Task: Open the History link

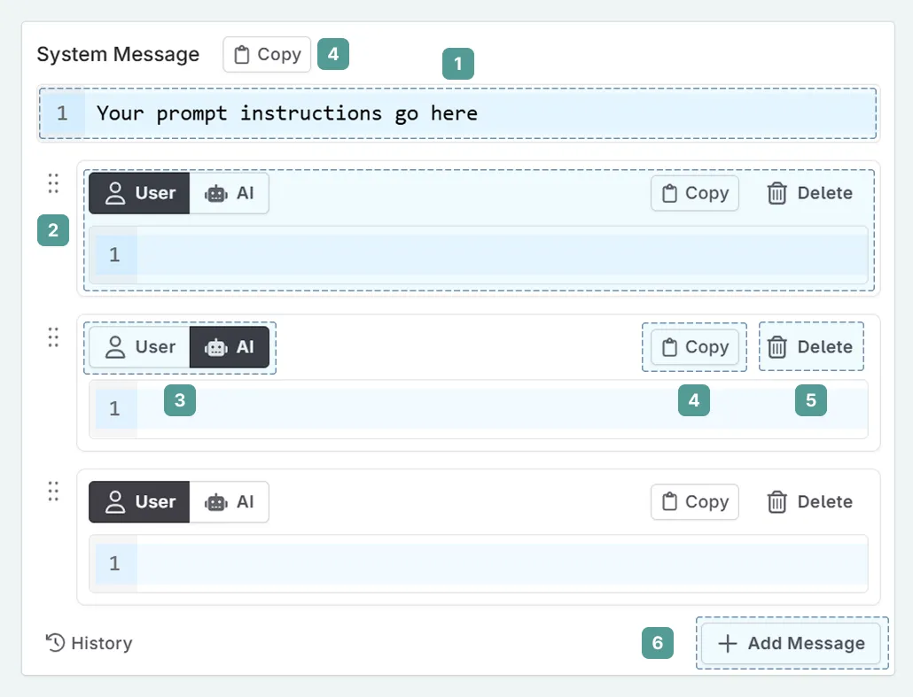Action: 89,643
